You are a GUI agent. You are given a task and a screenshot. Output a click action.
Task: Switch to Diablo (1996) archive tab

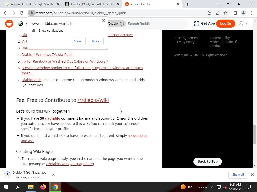[92, 4]
